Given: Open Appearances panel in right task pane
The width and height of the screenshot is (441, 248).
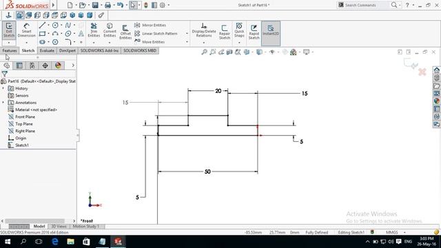Looking at the screenshot, I should pyautogui.click(x=436, y=101).
